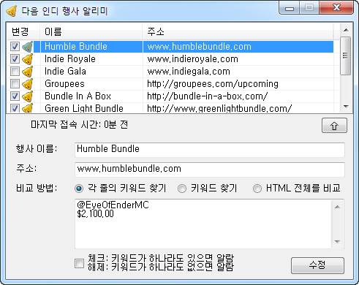359x285 pixels.
Task: Sort by the 주소 column header
Action: [238, 31]
